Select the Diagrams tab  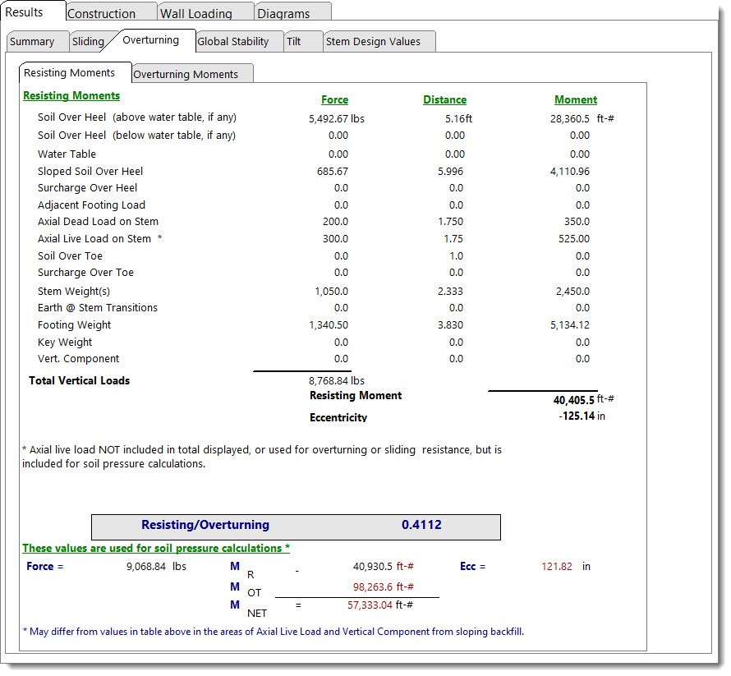[x=283, y=13]
